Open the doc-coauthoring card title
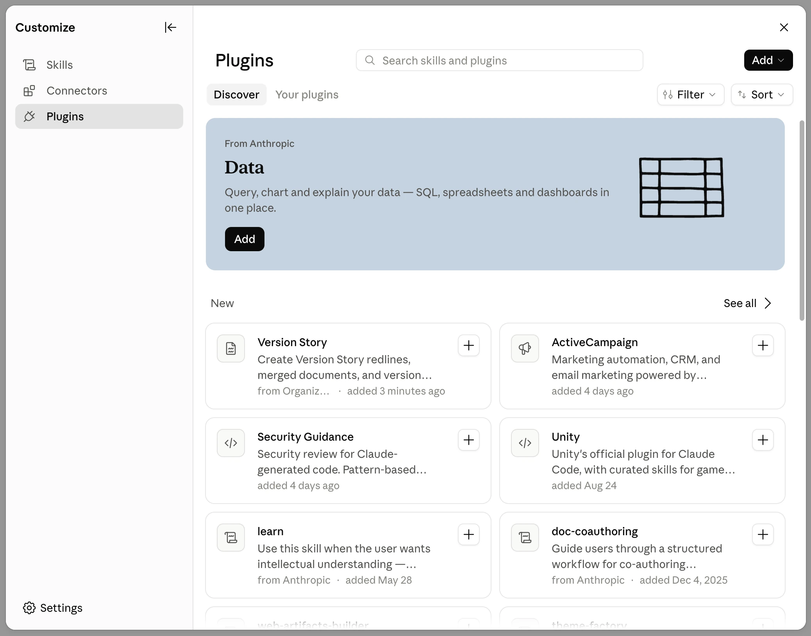The width and height of the screenshot is (811, 636). 595,531
